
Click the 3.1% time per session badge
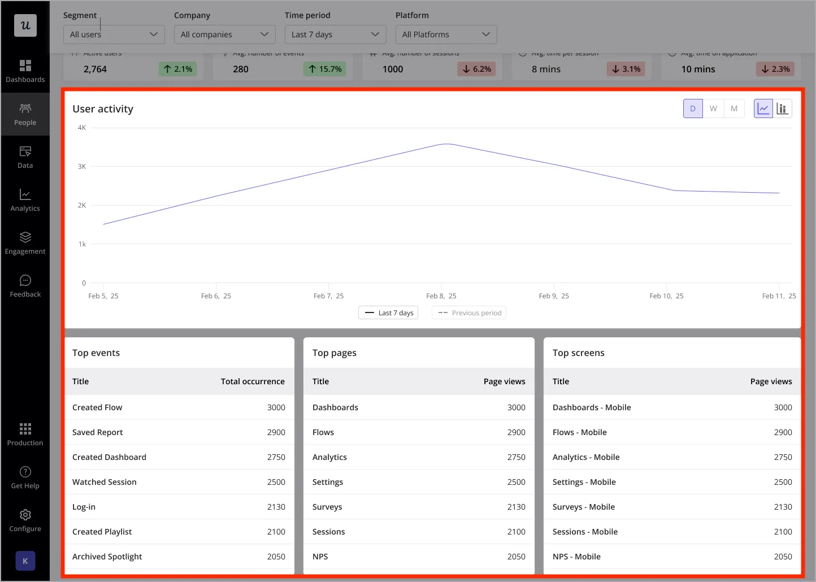(626, 69)
